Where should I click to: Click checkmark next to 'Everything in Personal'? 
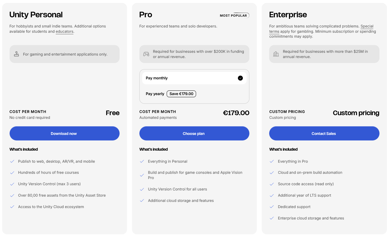(142, 161)
